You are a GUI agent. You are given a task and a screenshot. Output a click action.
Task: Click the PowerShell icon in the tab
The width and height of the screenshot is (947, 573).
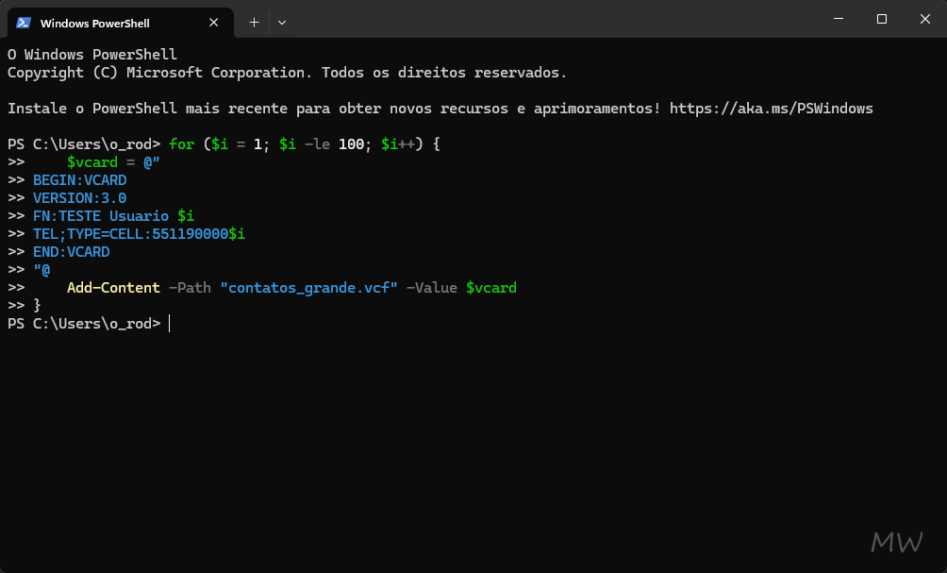point(24,23)
